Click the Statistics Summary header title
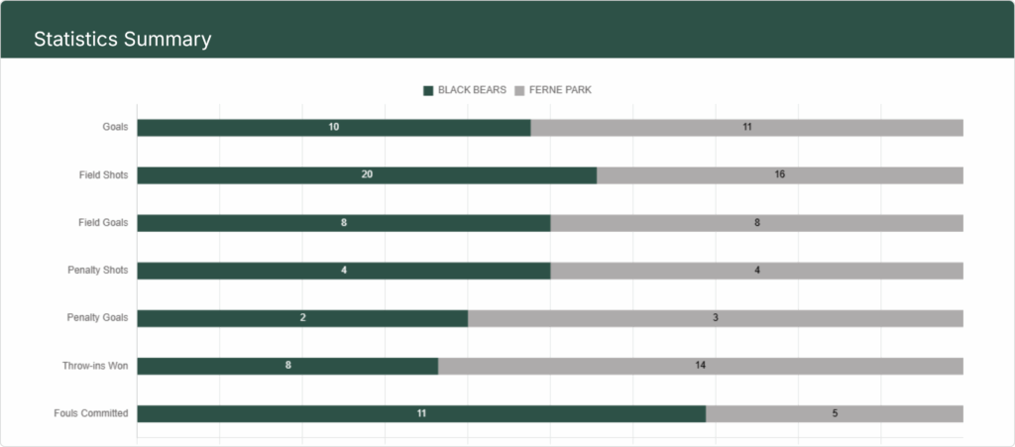 (x=122, y=40)
